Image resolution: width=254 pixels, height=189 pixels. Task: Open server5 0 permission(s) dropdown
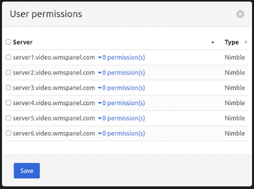coord(121,118)
